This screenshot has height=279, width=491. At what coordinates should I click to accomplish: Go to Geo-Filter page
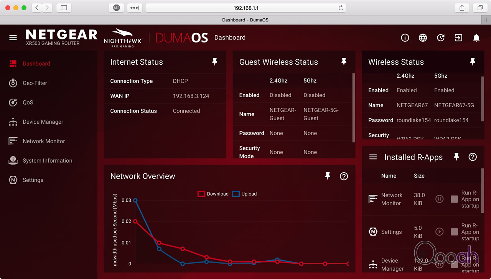pyautogui.click(x=35, y=83)
